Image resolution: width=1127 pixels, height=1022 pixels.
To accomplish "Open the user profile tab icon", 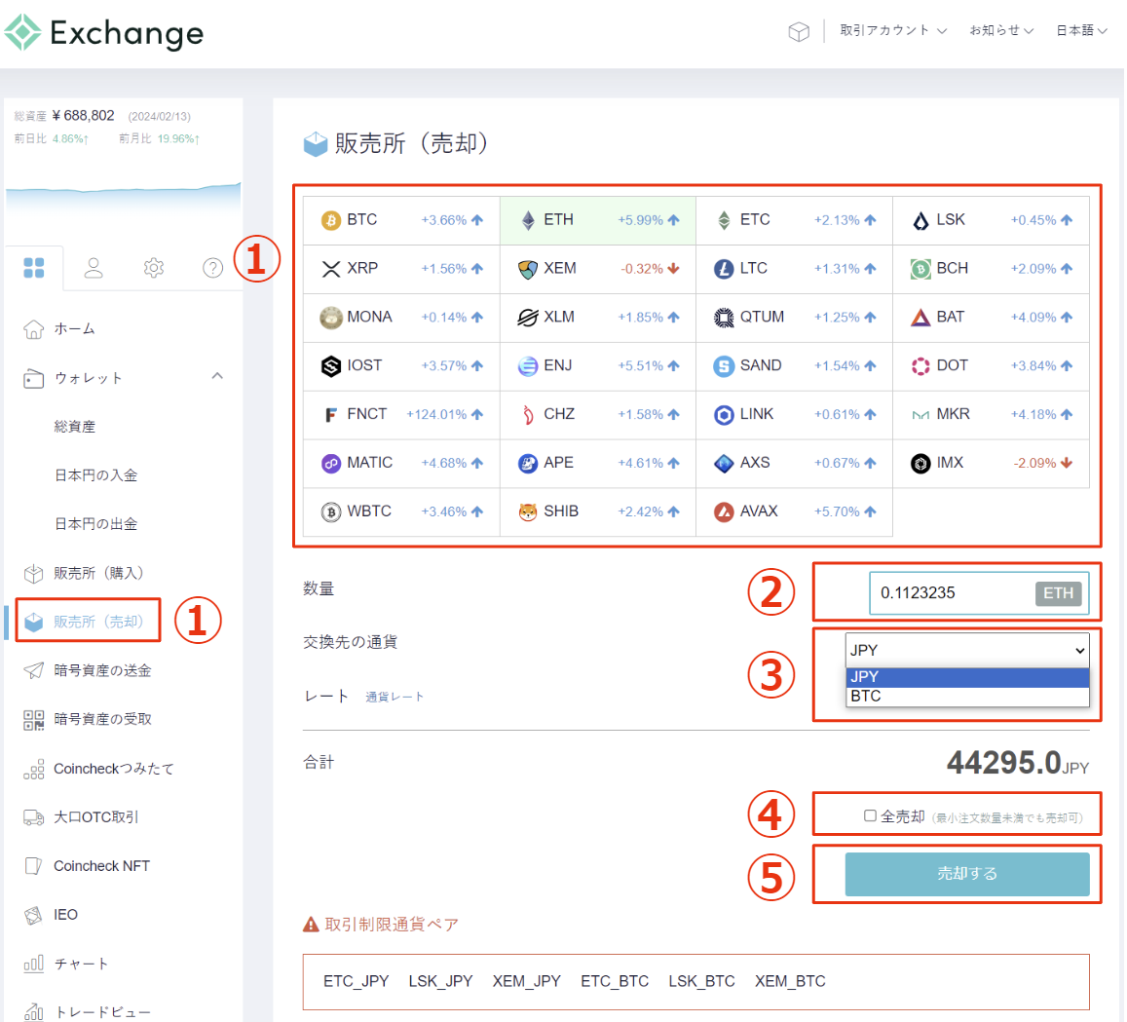I will point(94,268).
